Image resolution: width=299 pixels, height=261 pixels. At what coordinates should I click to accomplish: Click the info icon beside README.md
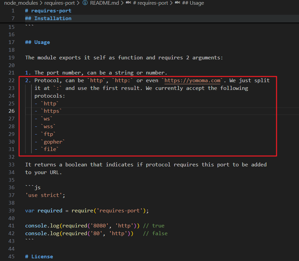click(85, 3)
